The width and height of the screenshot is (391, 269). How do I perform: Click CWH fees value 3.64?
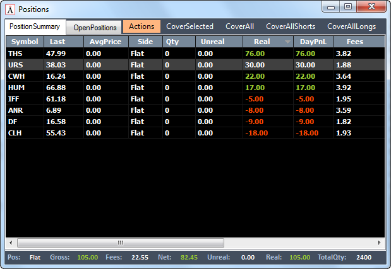point(344,76)
